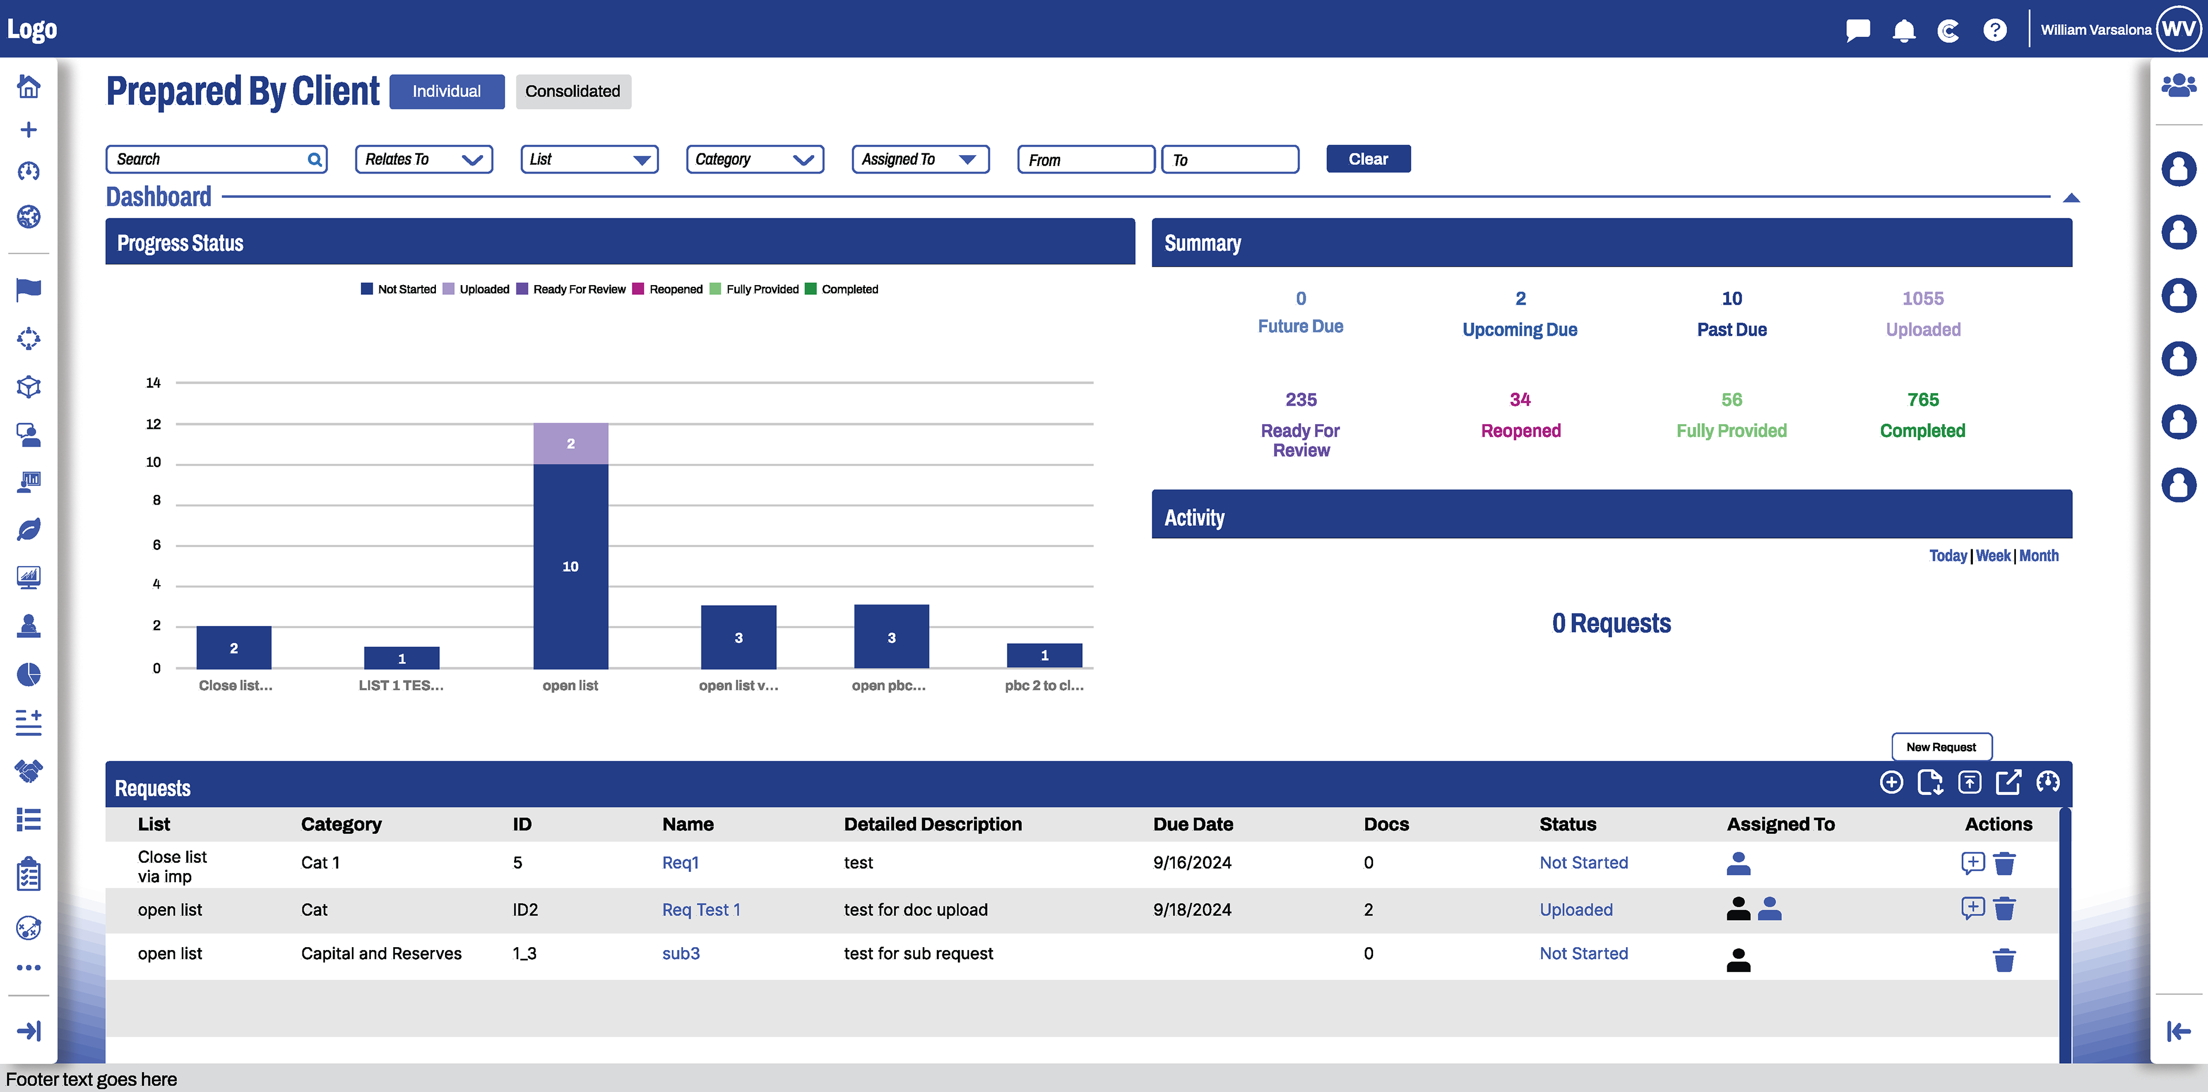This screenshot has height=1092, width=2208.
Task: Click the Requests table scrollbar
Action: pyautogui.click(x=2065, y=935)
